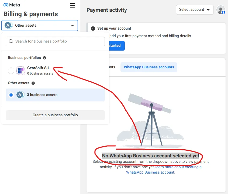Click the info icon next to Set up your account
The image size is (228, 194).
(x=93, y=29)
